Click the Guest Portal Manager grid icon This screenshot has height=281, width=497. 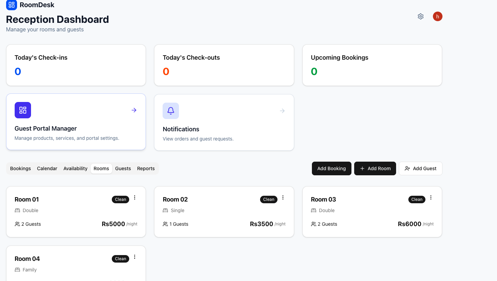23,110
